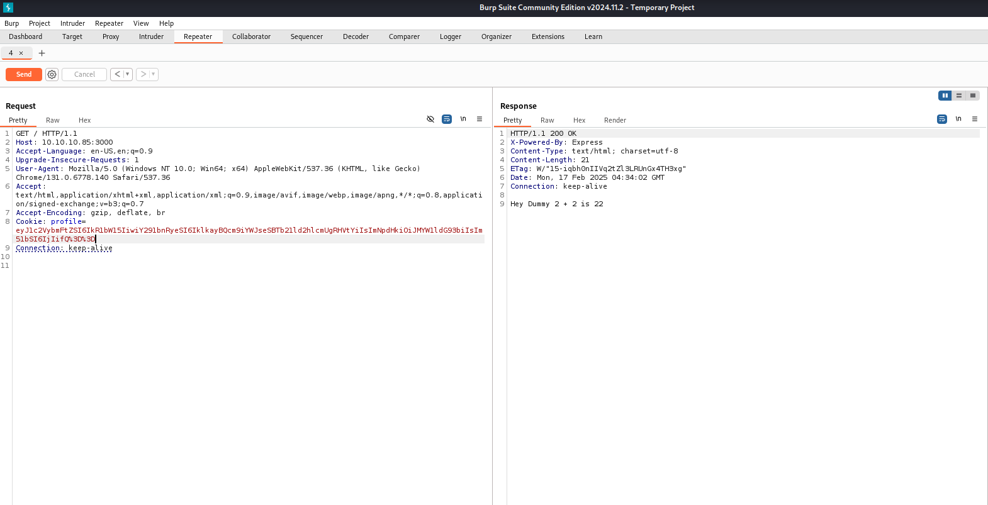Open the Request pane hamburger menu
Screen dimensions: 988x505
(480, 119)
